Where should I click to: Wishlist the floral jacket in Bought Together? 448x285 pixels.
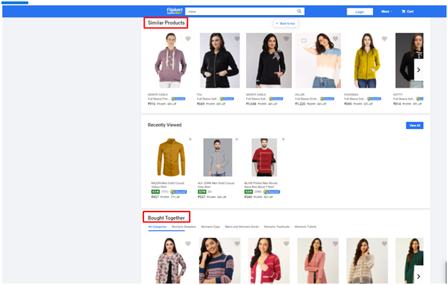[188, 244]
